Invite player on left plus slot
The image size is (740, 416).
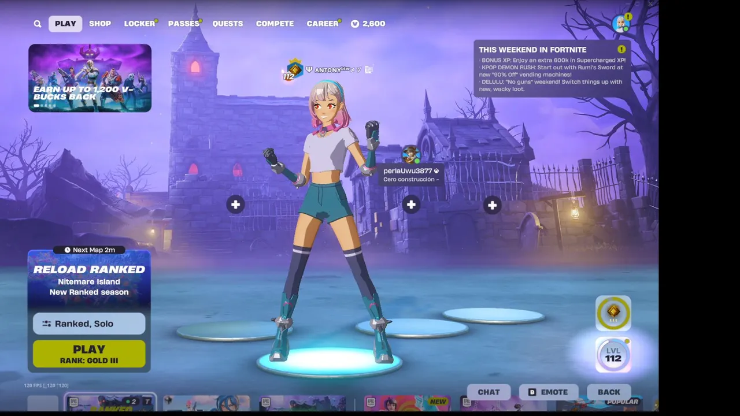235,205
